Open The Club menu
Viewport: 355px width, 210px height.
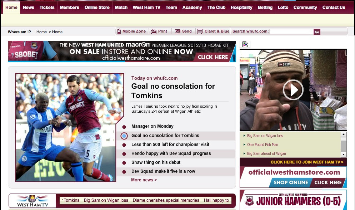tap(216, 8)
